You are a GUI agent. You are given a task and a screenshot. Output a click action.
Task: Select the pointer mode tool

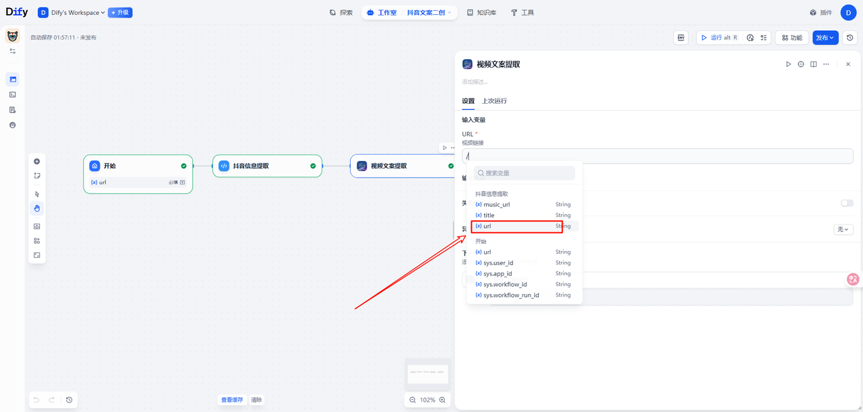point(36,194)
